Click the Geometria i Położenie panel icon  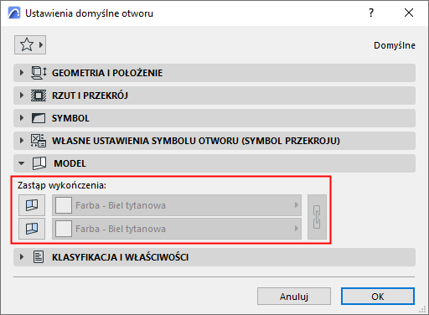pyautogui.click(x=39, y=73)
